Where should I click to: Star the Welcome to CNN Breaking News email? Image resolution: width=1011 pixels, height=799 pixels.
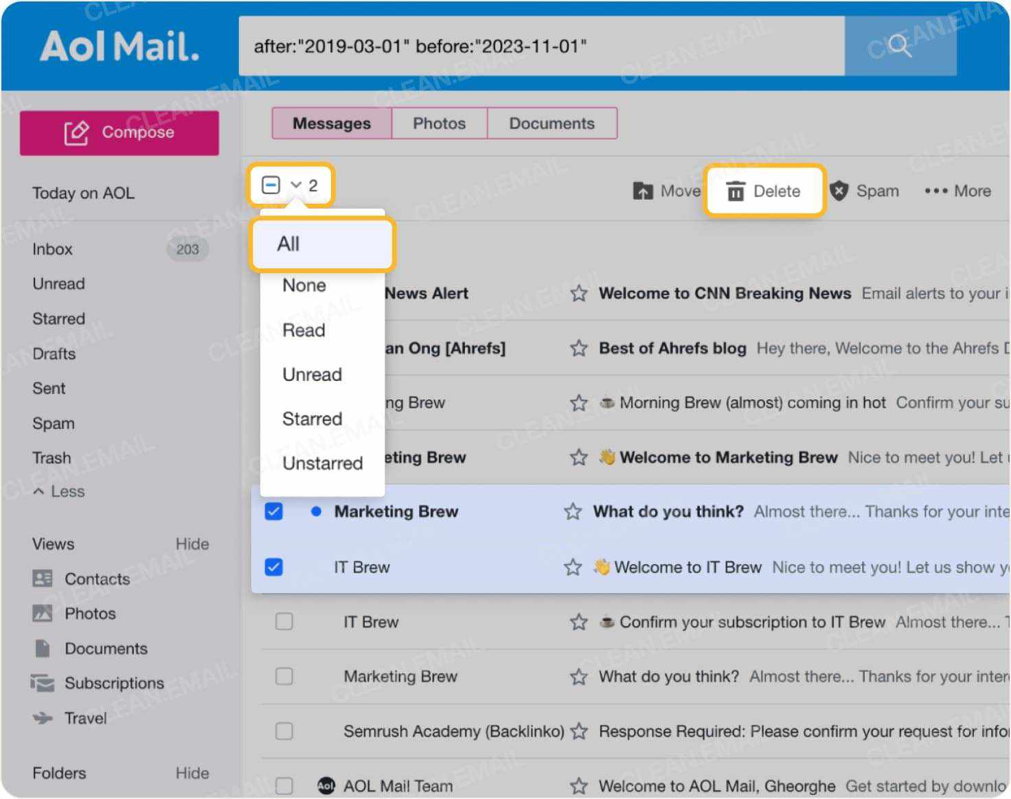coord(578,293)
